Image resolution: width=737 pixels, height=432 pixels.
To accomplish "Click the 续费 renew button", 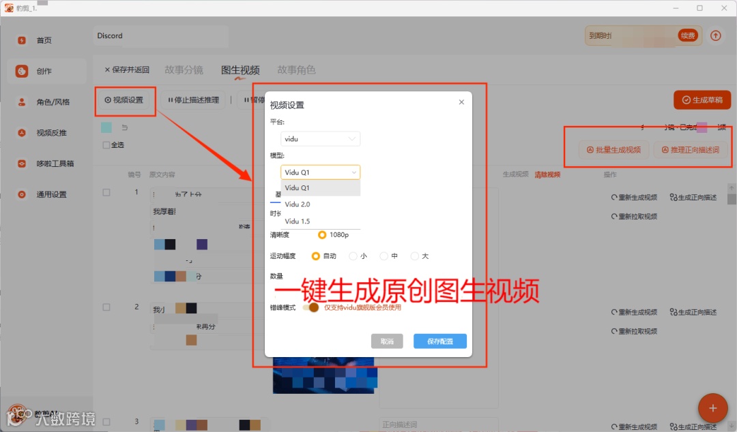I will pyautogui.click(x=688, y=35).
